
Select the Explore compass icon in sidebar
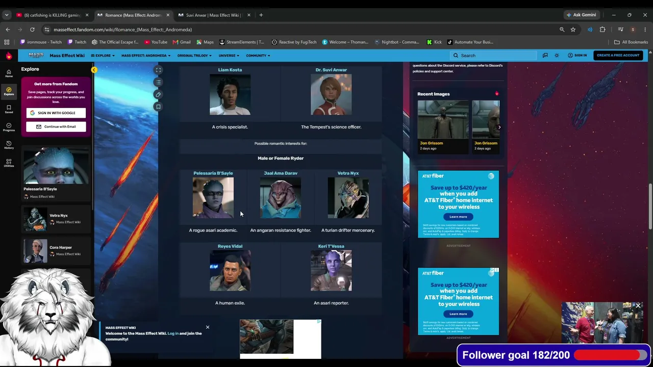tap(9, 91)
